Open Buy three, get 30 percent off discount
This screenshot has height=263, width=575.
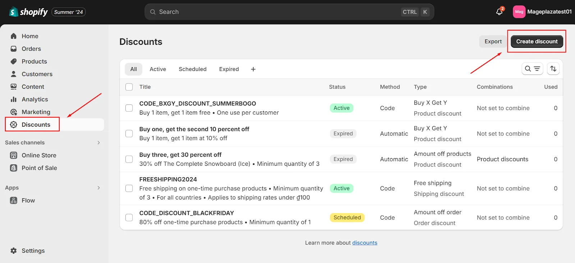180,155
